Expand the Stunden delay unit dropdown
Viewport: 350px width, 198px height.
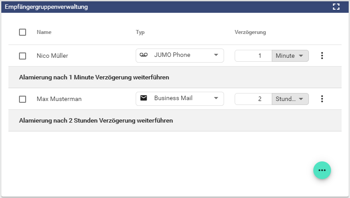(x=290, y=99)
